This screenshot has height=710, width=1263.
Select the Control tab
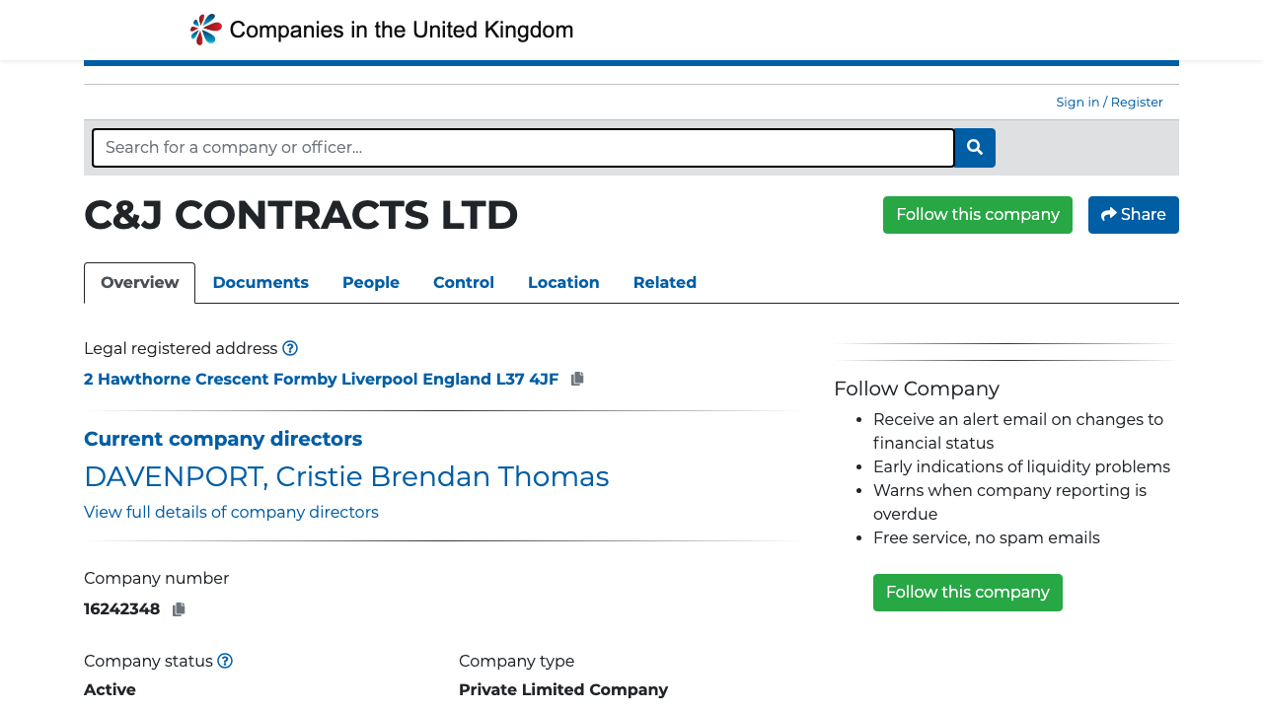[463, 283]
